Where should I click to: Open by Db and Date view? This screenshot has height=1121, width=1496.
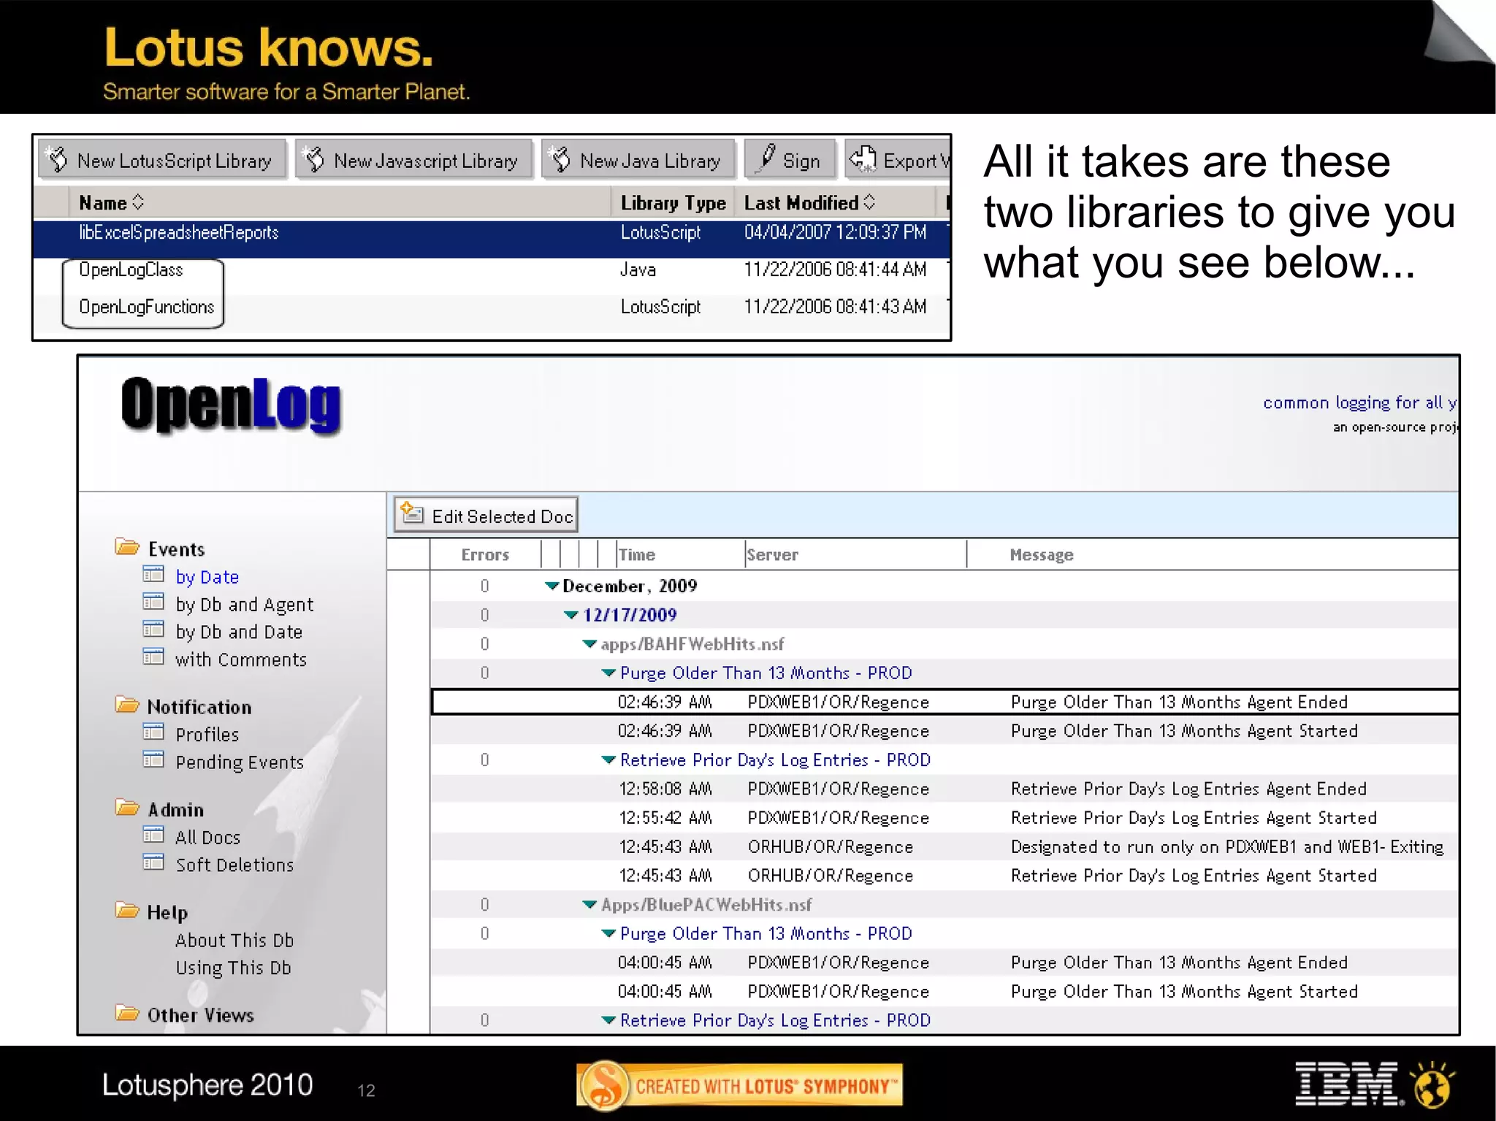(239, 632)
